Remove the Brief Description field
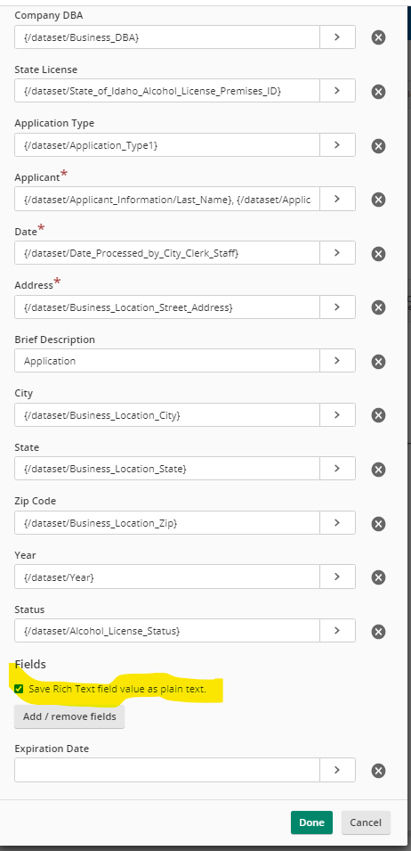The width and height of the screenshot is (411, 851). click(378, 362)
